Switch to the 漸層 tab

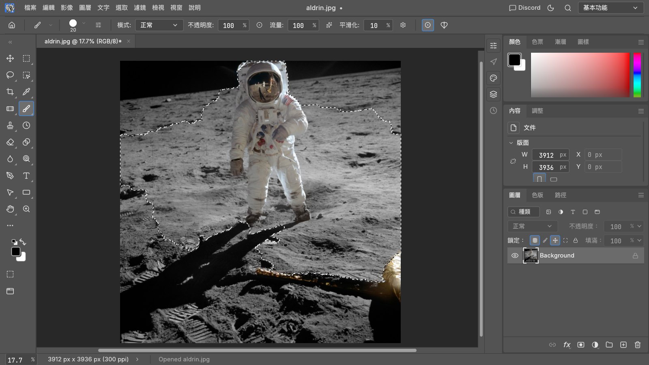pos(560,42)
